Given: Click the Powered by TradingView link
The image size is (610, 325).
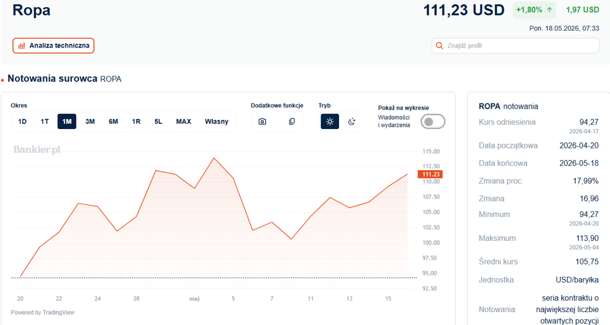Looking at the screenshot, I should 42,312.
